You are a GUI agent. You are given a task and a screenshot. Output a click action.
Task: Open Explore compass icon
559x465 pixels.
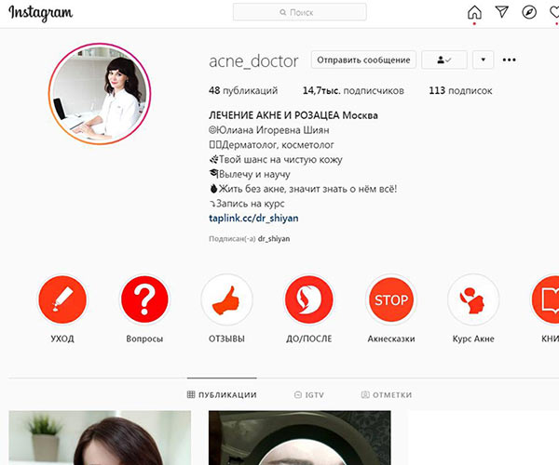(529, 12)
